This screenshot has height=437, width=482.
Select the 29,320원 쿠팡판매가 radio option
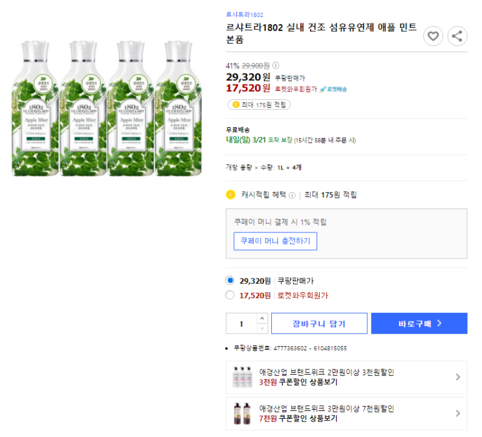[x=230, y=281]
